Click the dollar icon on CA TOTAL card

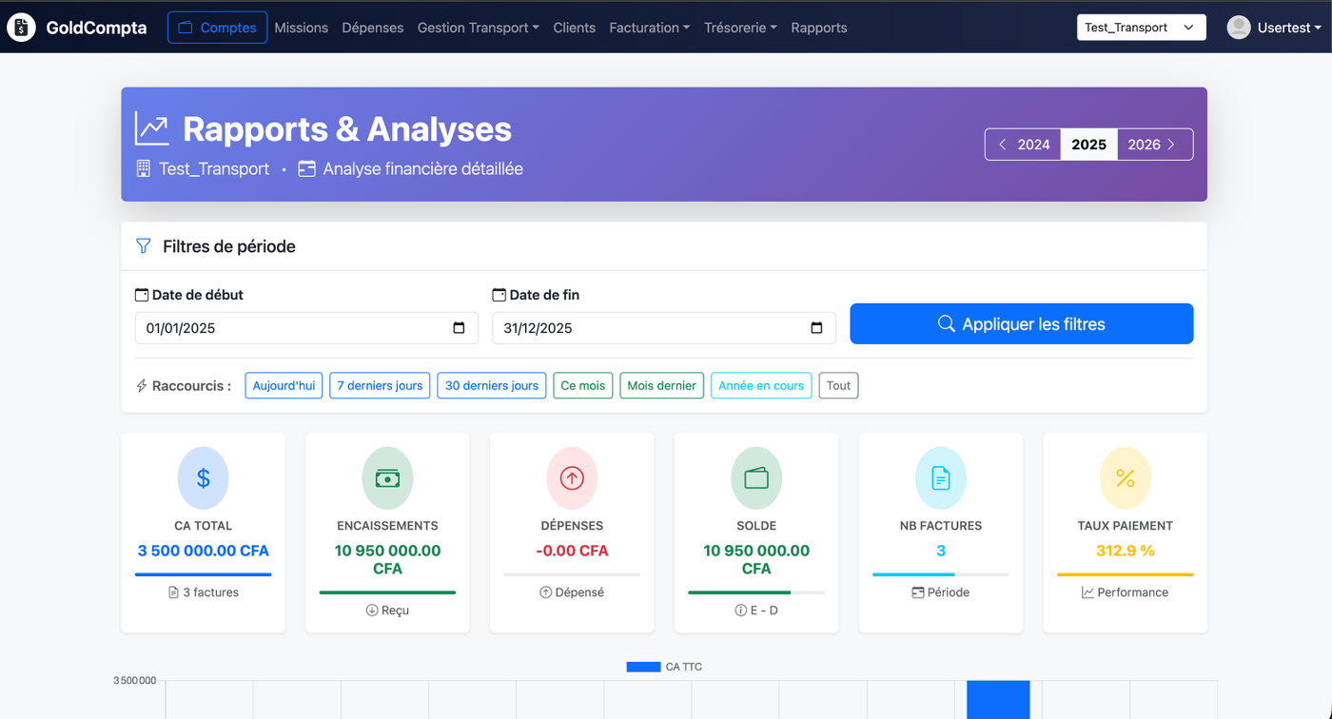tap(203, 477)
